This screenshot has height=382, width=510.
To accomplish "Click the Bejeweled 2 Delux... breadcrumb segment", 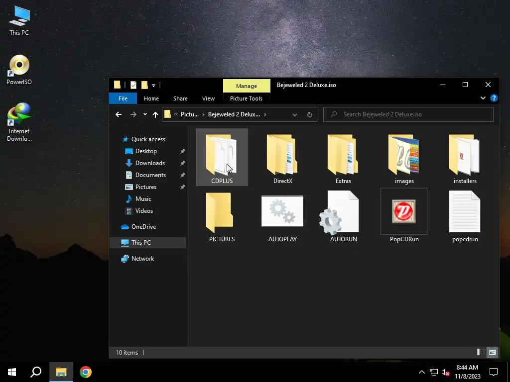I will click(x=234, y=114).
